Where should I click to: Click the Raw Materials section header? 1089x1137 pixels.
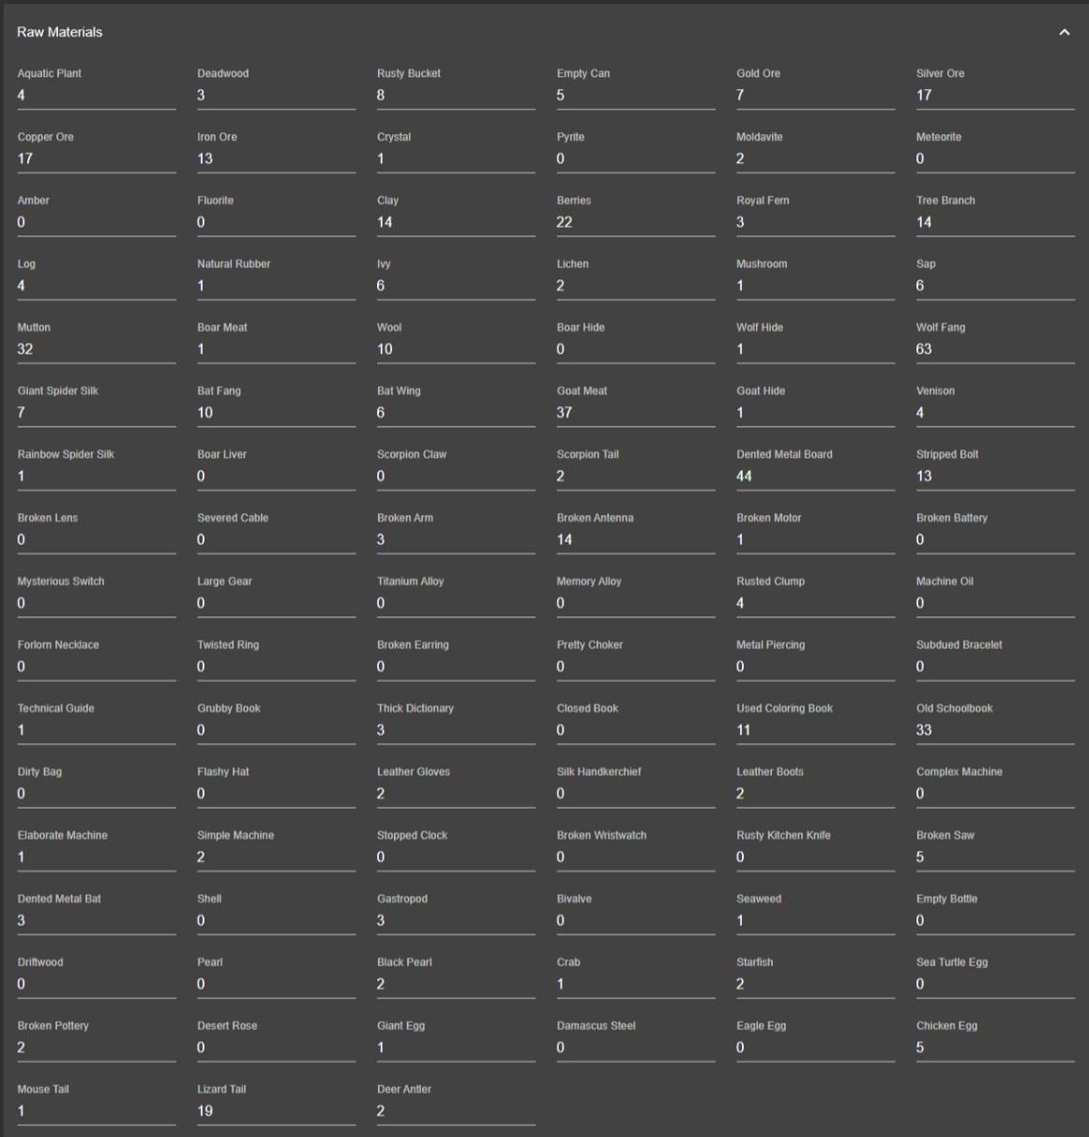[60, 32]
